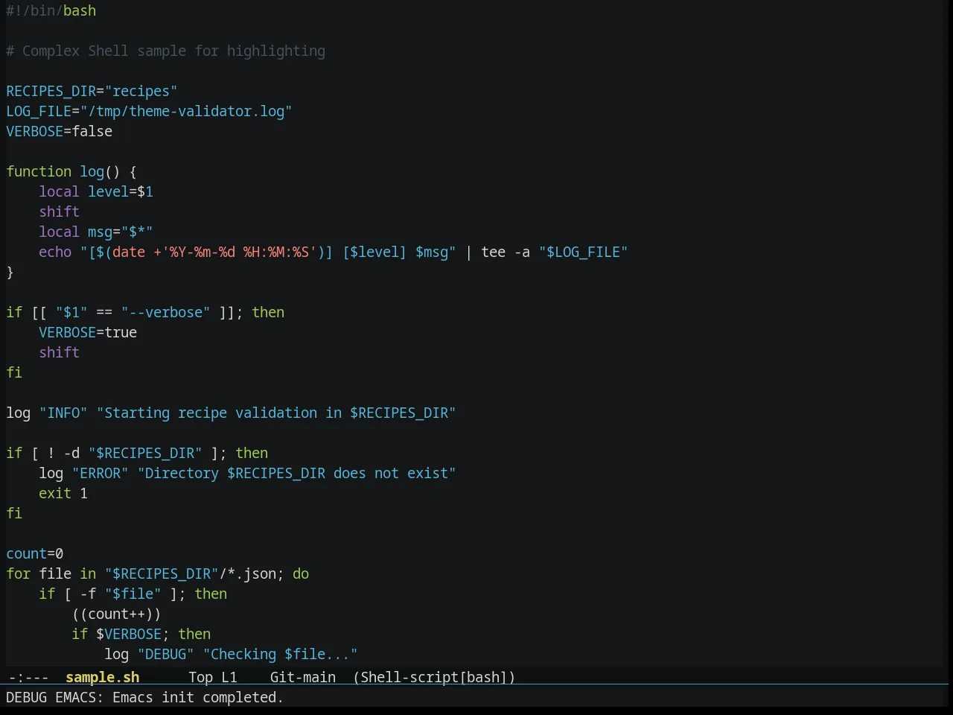Screen dimensions: 953x715
Task: Click the log "INFO" "Starting recipe validation" line
Action: (231, 413)
